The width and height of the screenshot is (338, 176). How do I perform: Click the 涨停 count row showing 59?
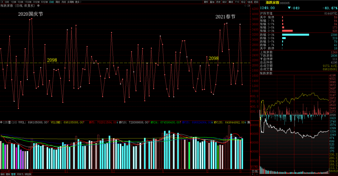click(x=299, y=17)
